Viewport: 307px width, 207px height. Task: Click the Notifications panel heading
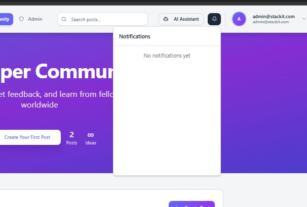[135, 36]
